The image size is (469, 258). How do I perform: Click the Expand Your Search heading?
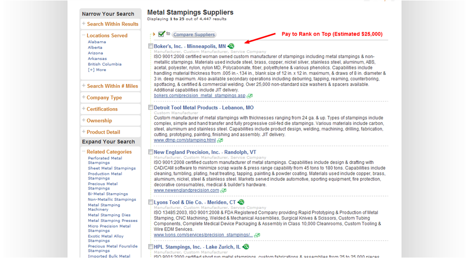coord(108,142)
